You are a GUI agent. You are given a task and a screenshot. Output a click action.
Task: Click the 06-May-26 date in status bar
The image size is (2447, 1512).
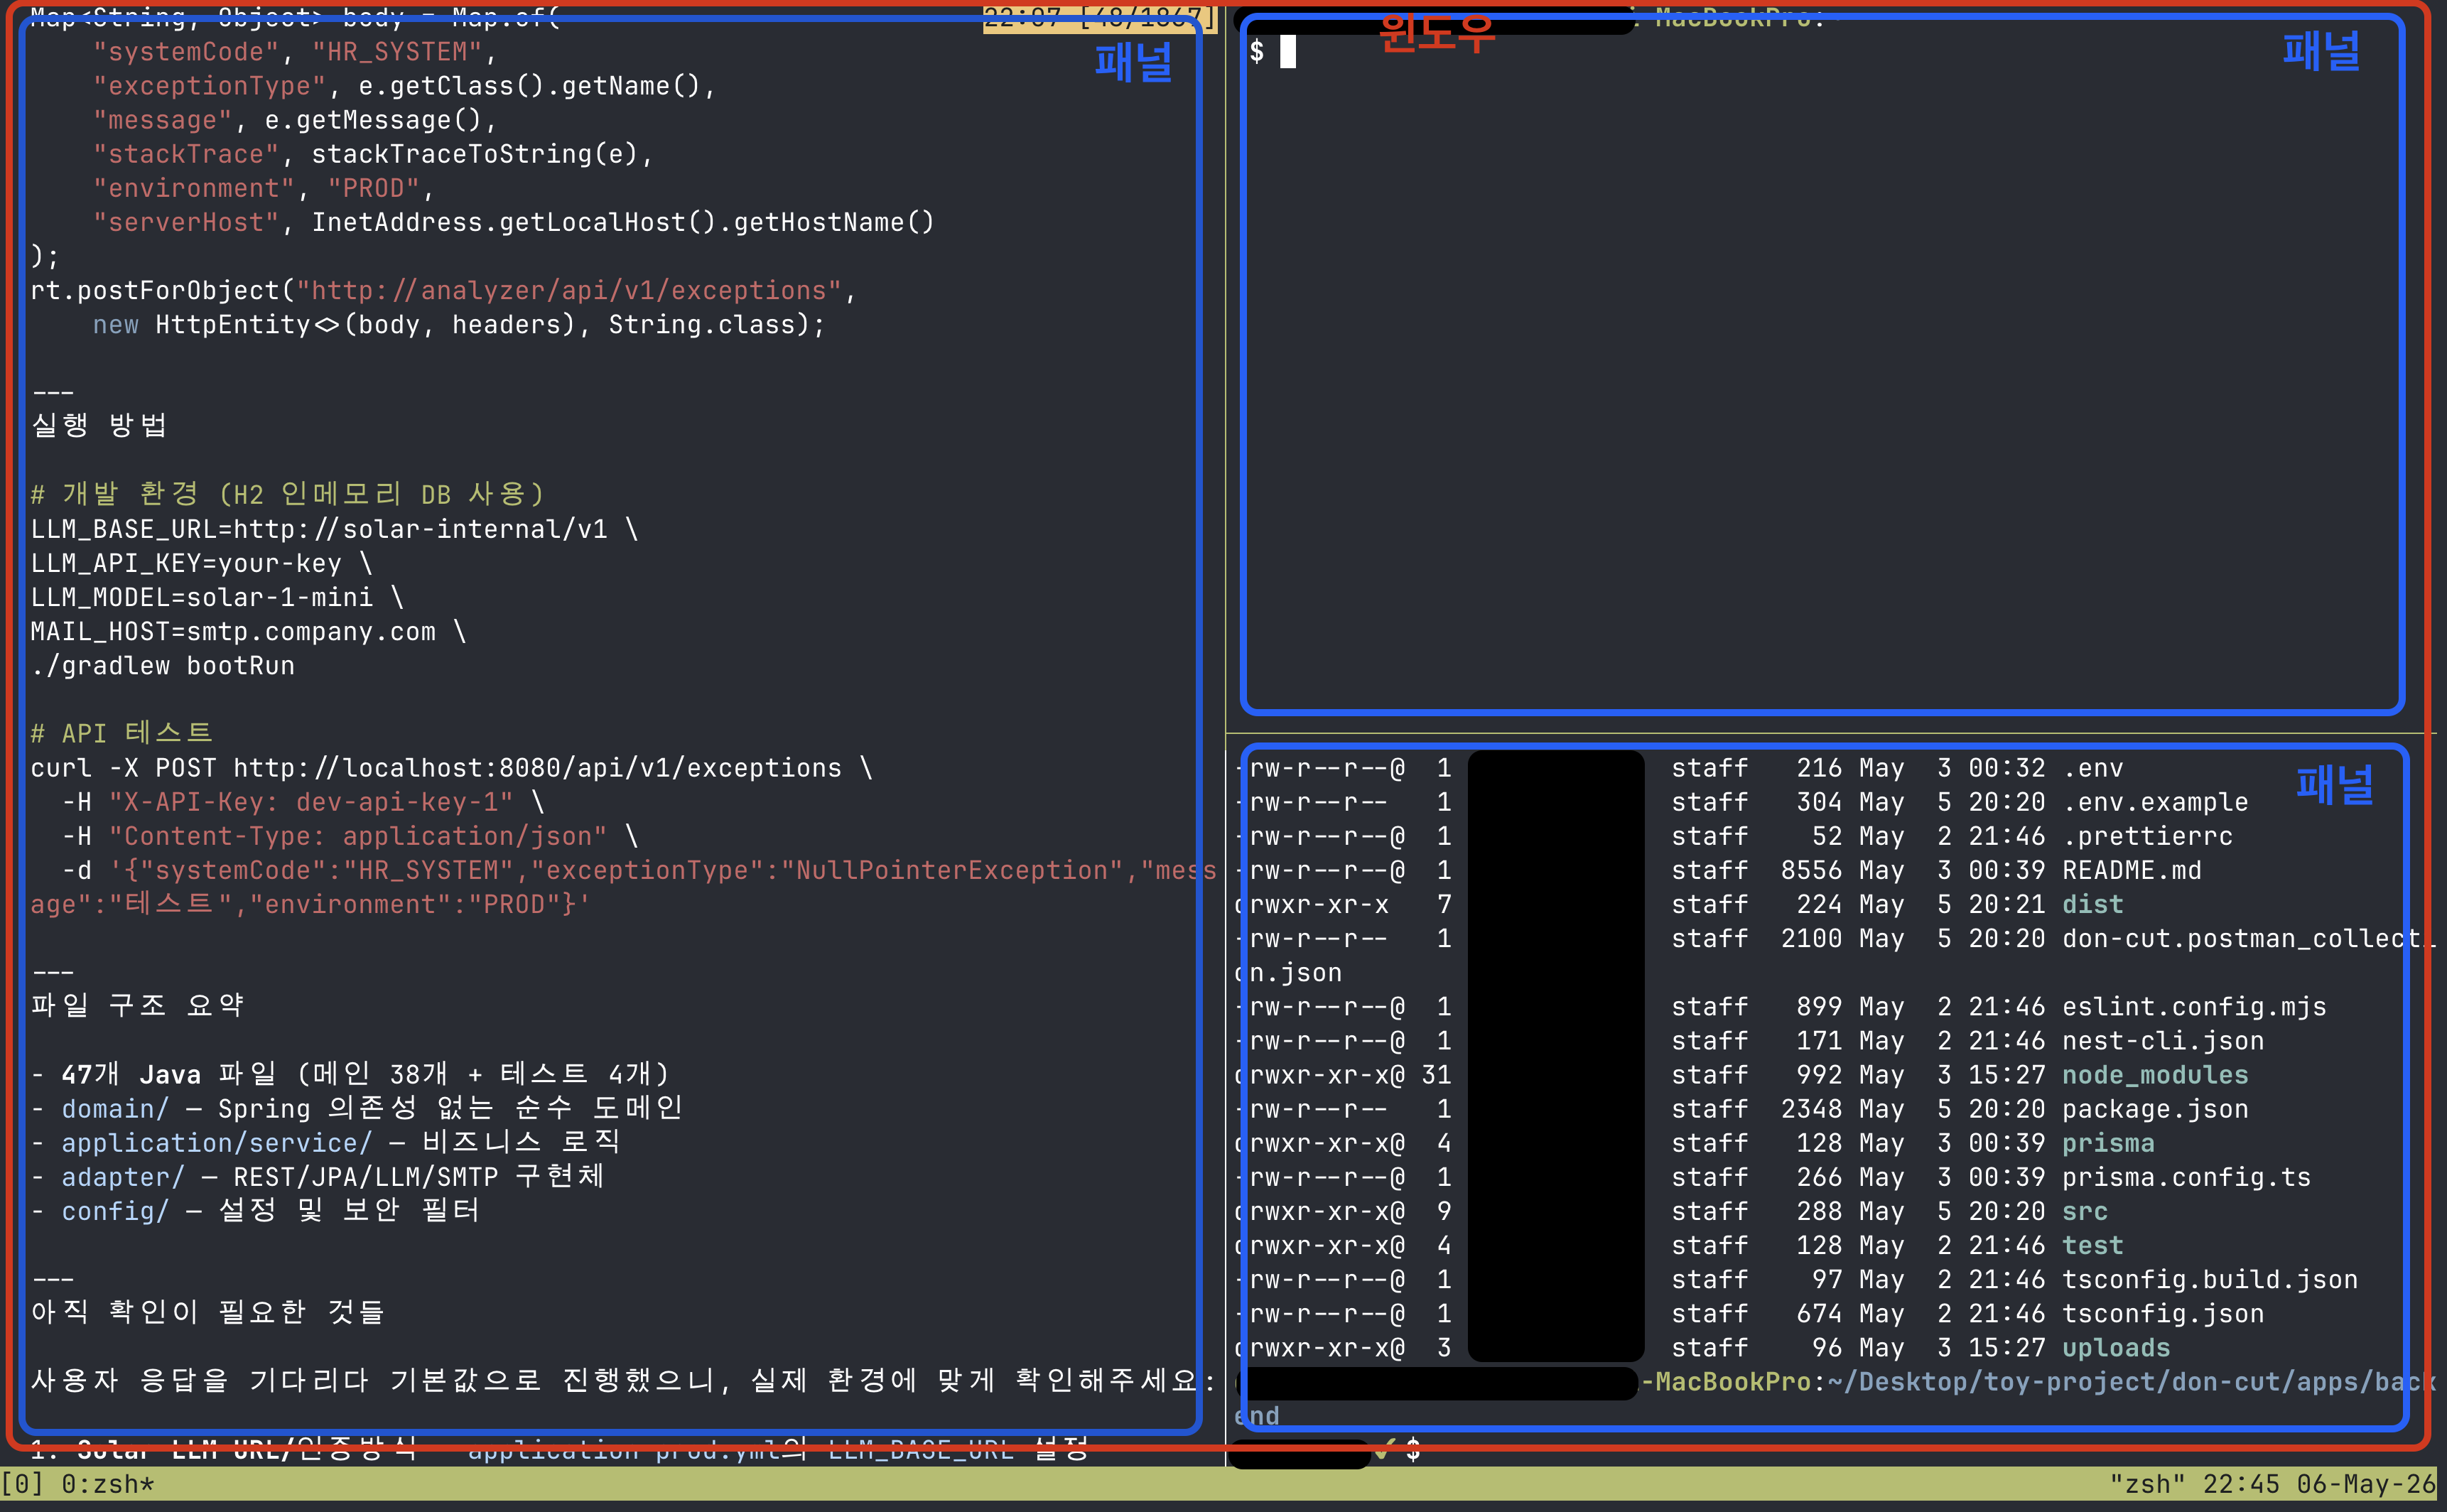[x=2366, y=1484]
